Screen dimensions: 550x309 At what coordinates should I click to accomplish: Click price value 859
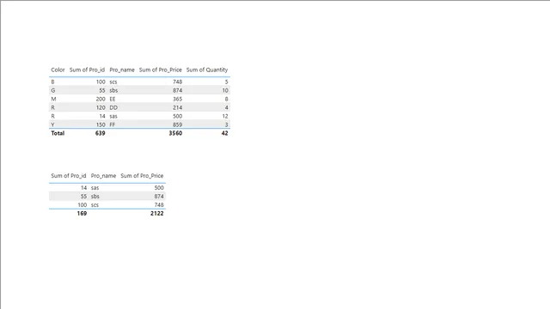[x=177, y=124]
